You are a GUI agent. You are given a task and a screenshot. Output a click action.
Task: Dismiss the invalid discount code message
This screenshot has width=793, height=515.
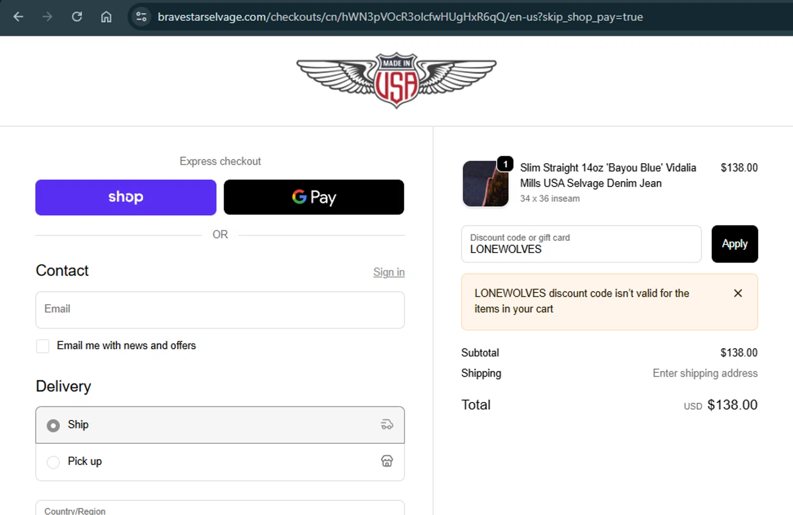738,293
